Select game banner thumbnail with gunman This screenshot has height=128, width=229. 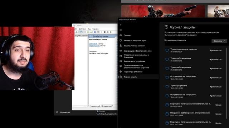click(x=163, y=11)
